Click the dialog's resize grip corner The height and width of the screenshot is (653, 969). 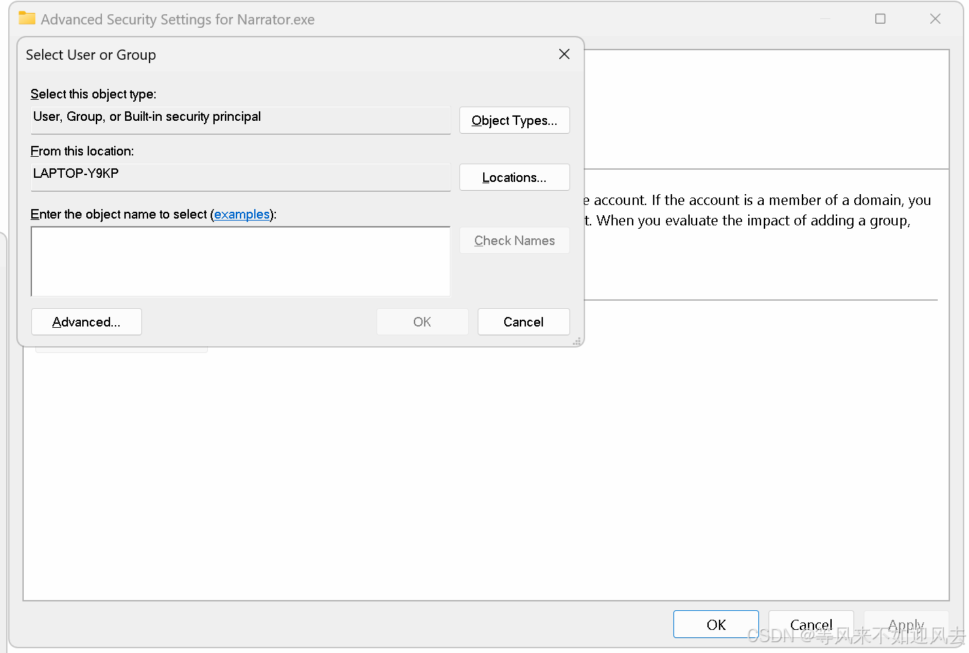[578, 341]
